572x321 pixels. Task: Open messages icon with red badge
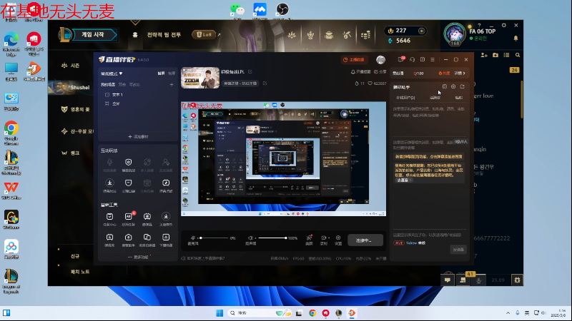[x=401, y=59]
